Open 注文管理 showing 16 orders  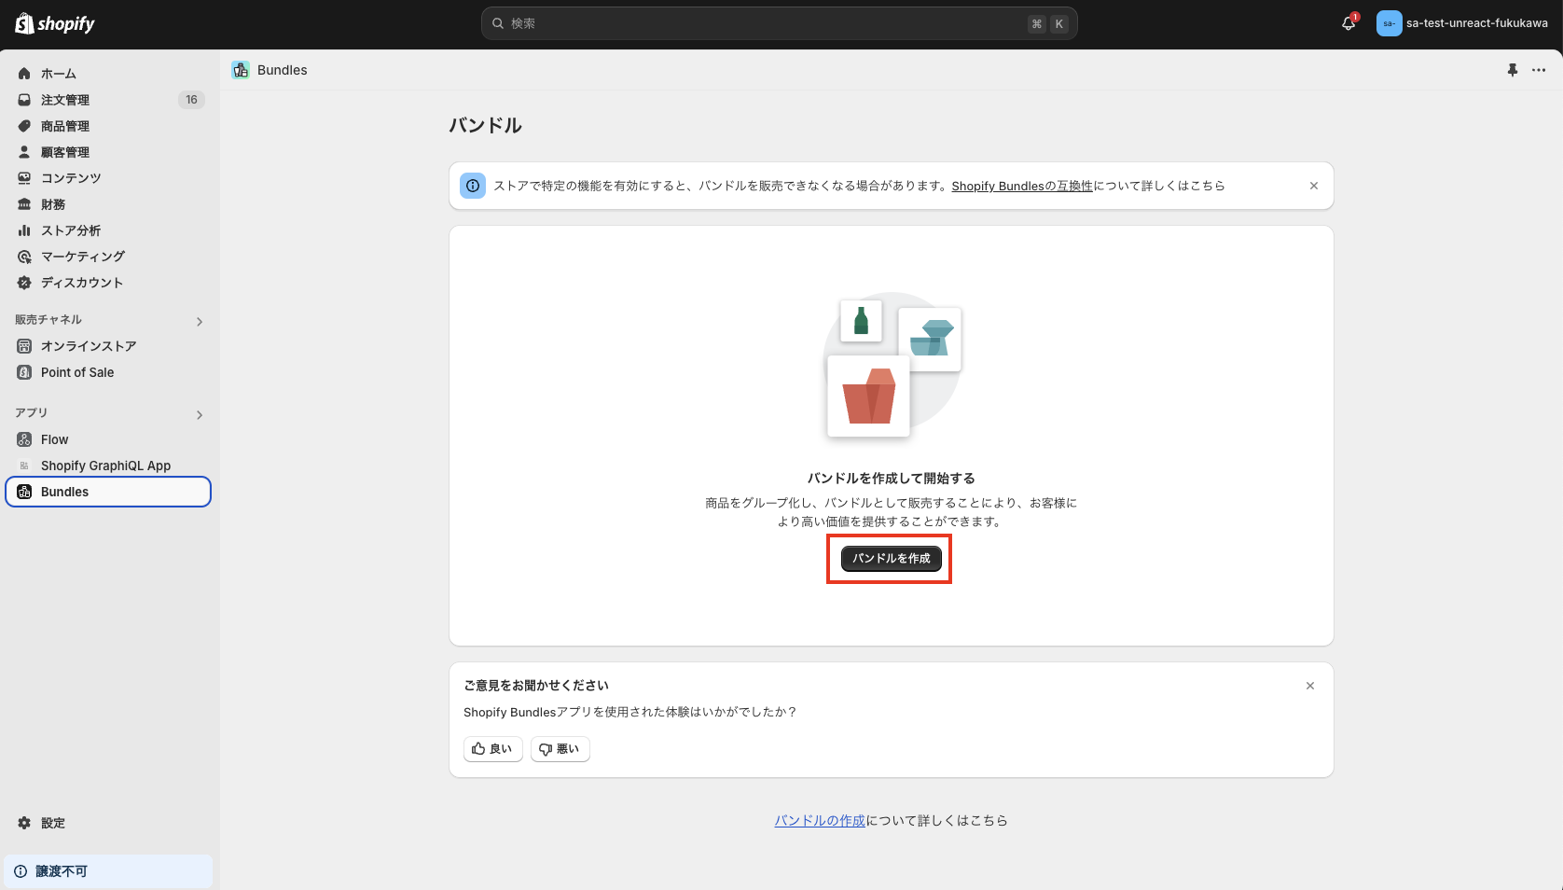click(x=65, y=99)
